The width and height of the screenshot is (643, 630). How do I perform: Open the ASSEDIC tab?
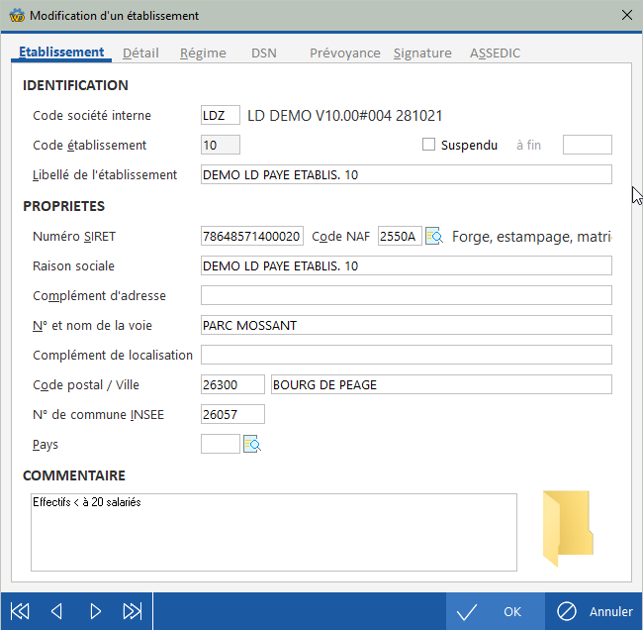(x=495, y=52)
